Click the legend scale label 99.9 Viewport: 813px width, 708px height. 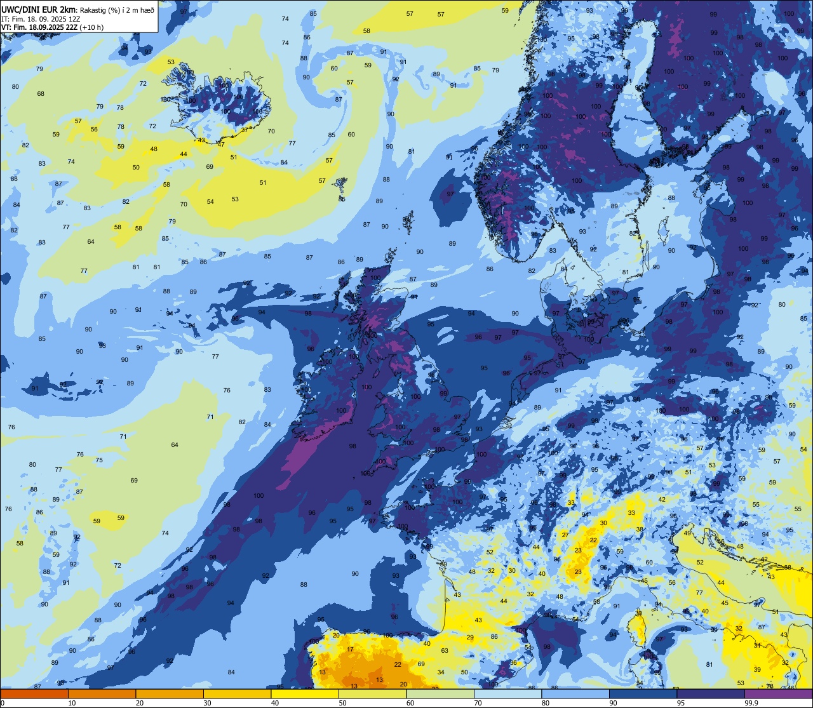[752, 703]
